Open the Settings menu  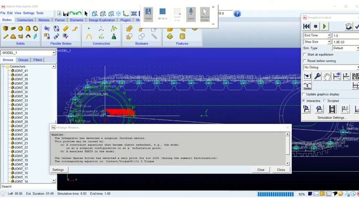[29, 13]
